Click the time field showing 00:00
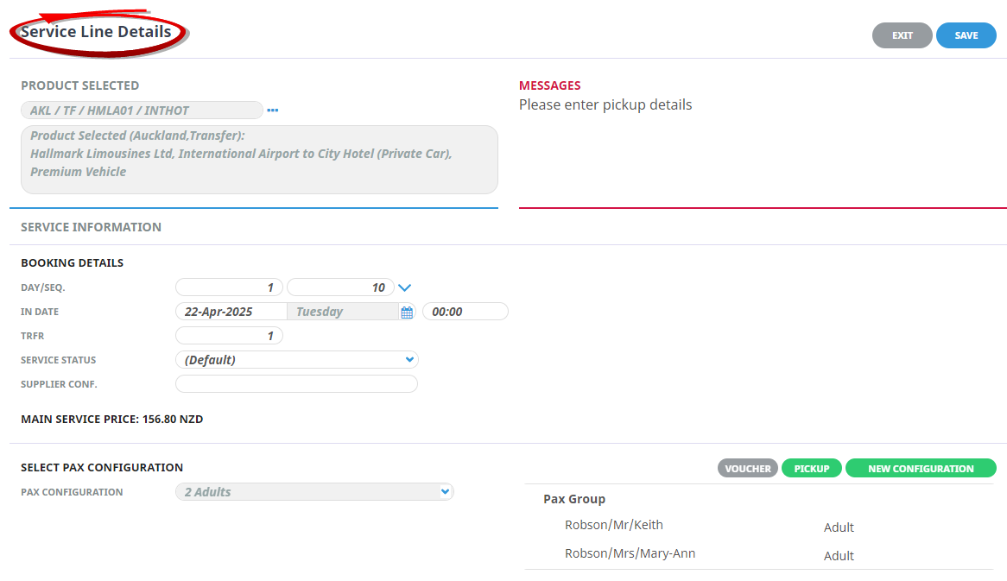The image size is (1007, 581). (465, 312)
